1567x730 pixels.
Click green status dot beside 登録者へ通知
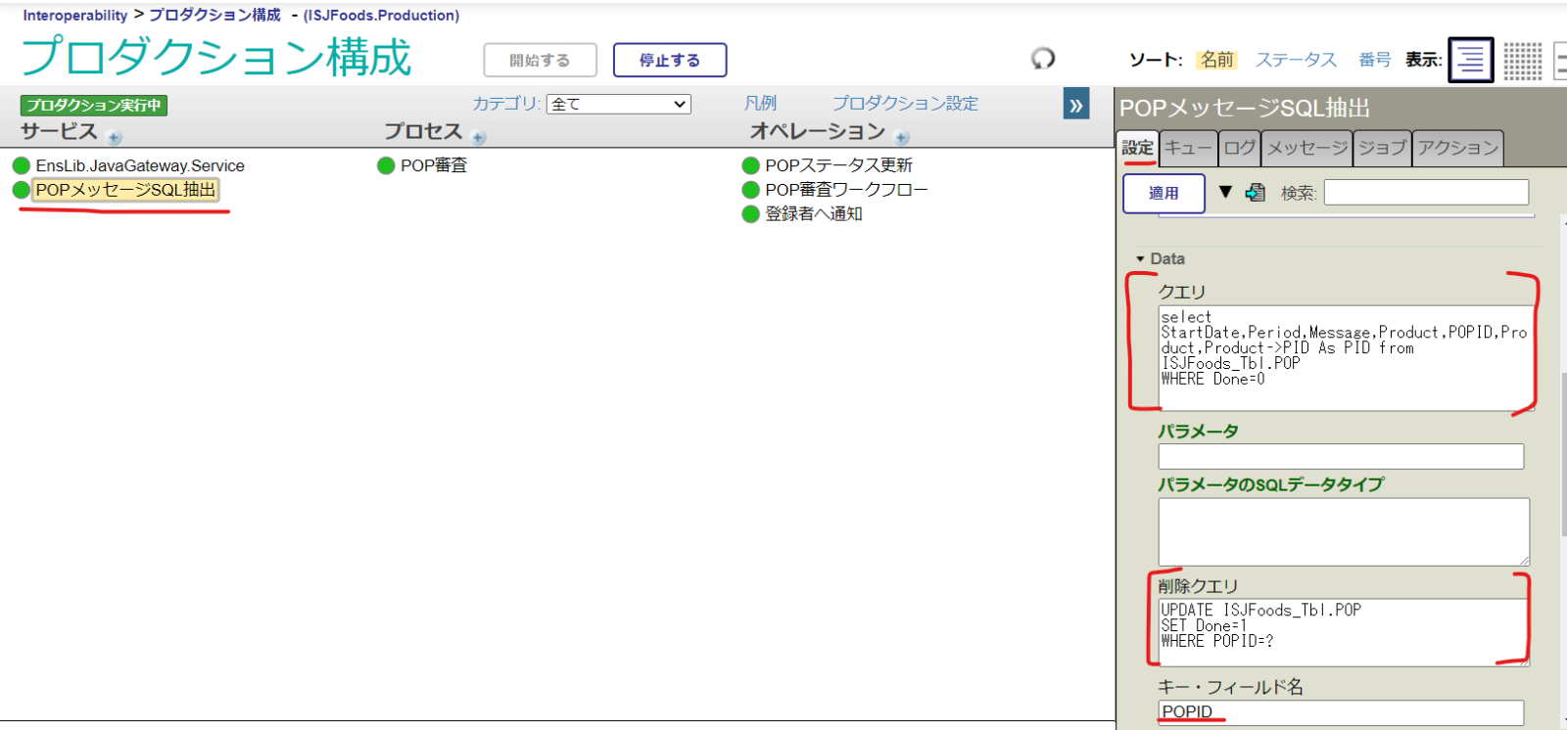click(x=751, y=214)
